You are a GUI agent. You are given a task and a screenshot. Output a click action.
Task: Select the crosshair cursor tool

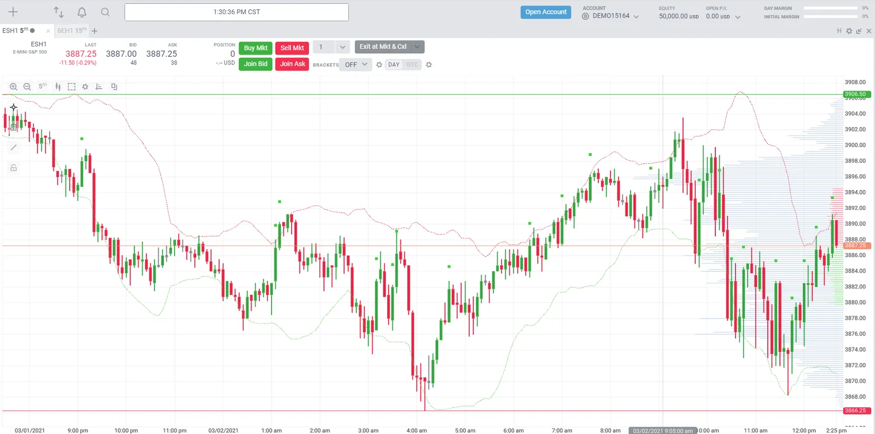[x=14, y=107]
